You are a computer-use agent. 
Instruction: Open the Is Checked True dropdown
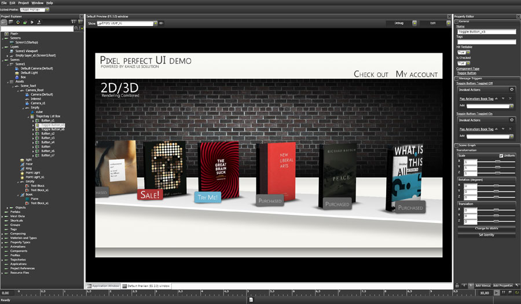click(x=468, y=63)
